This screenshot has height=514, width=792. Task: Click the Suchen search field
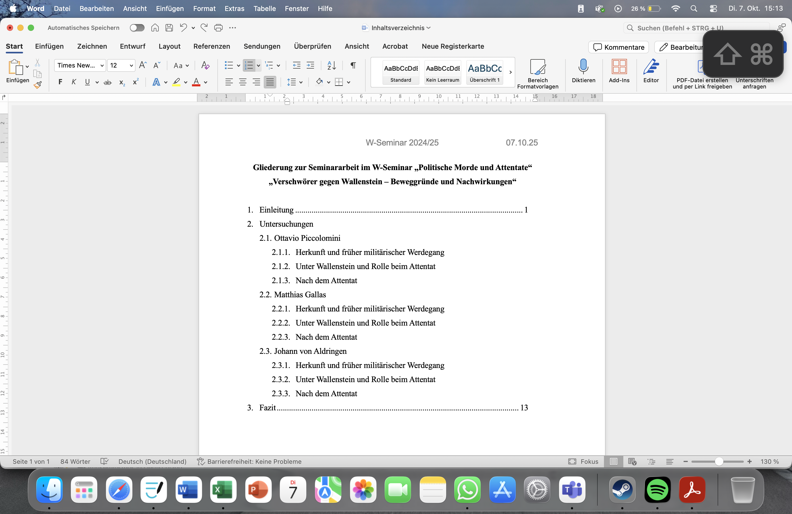tap(696, 28)
